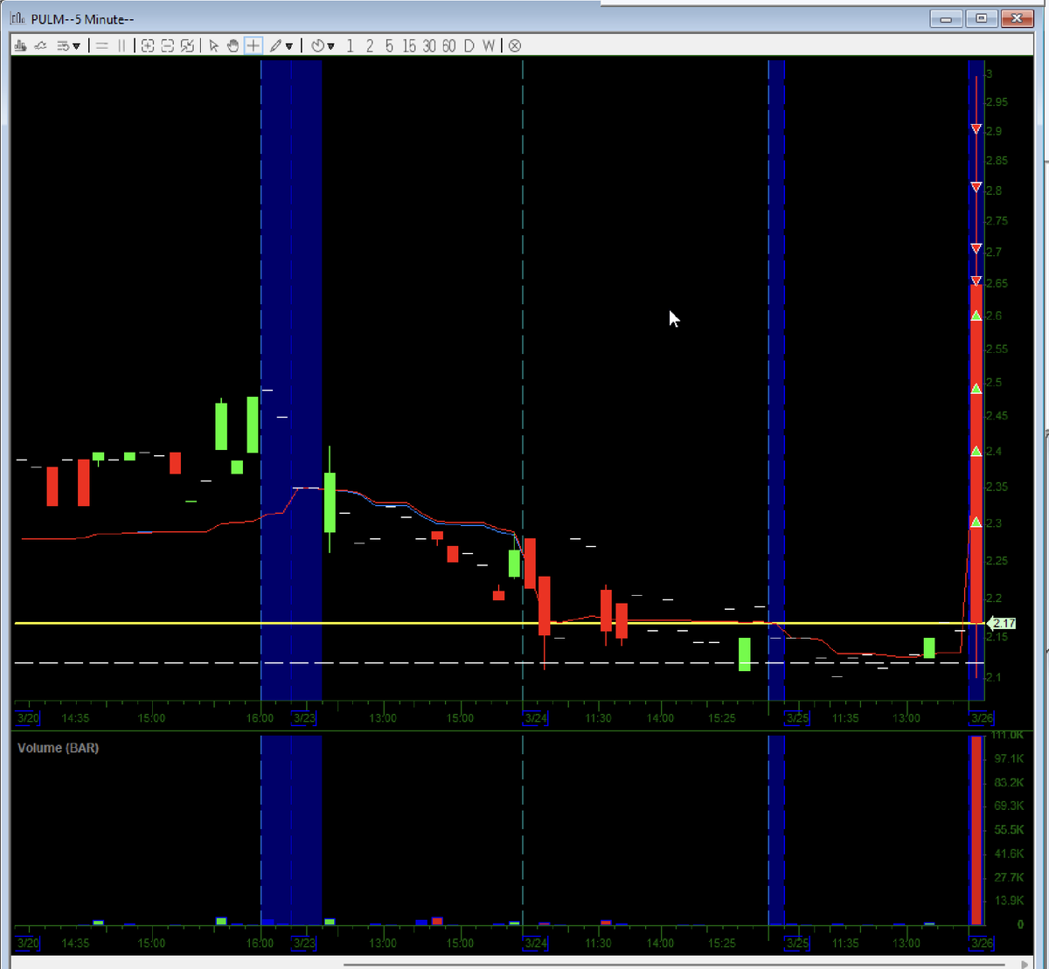Click the long green candle after 3/23 open
Image resolution: width=1049 pixels, height=969 pixels.
click(330, 502)
